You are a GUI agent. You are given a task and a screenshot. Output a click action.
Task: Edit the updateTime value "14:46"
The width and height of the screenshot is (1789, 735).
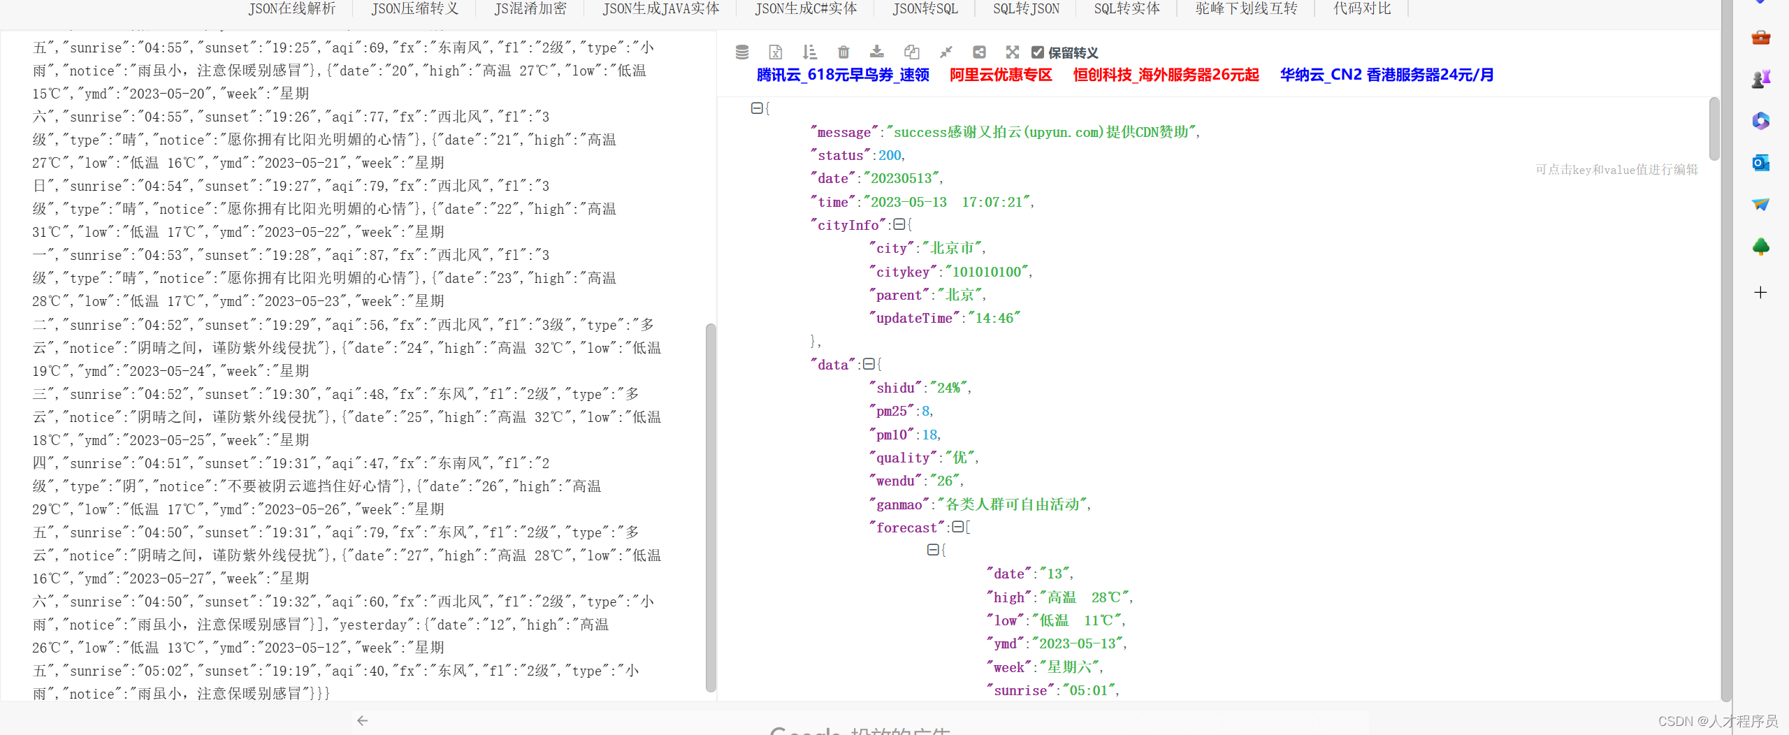(994, 318)
